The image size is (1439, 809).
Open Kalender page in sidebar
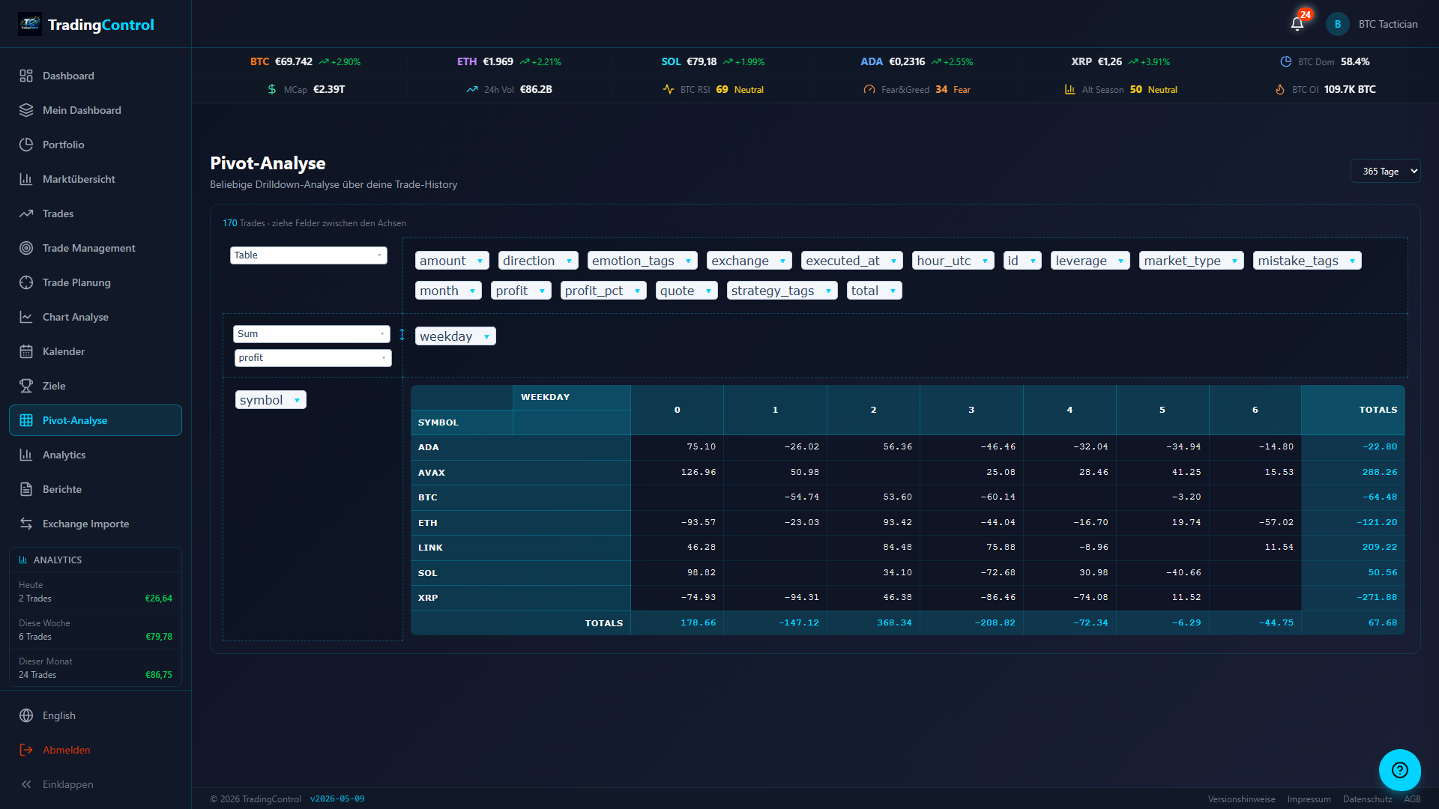95,351
